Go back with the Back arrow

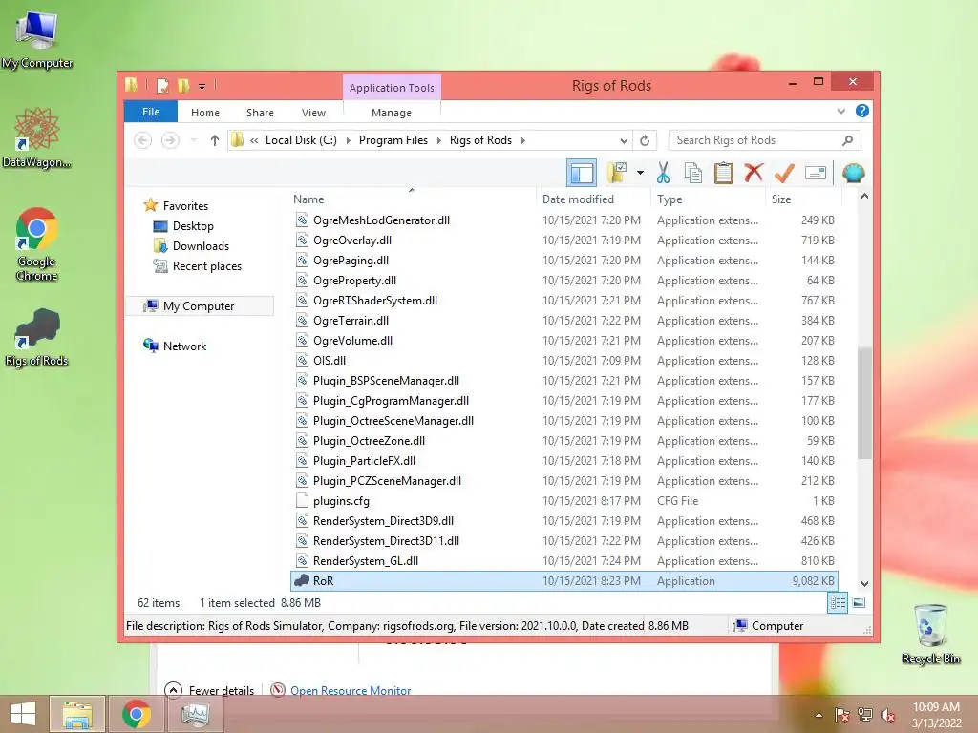tap(143, 140)
